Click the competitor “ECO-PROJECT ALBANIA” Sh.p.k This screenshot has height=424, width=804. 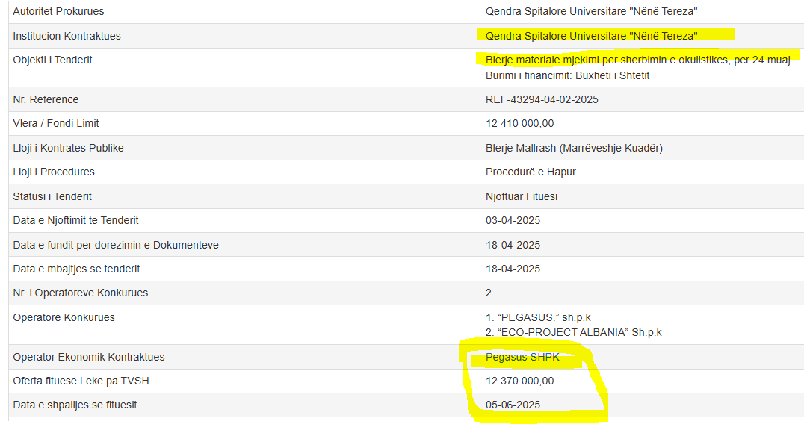coord(573,332)
